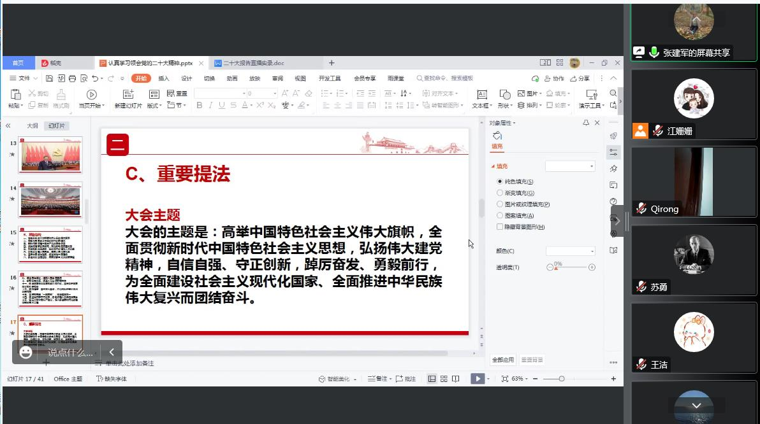Viewport: 760px width, 424px height.
Task: Click the Start (开始) ribbon tab button
Action: pyautogui.click(x=141, y=78)
